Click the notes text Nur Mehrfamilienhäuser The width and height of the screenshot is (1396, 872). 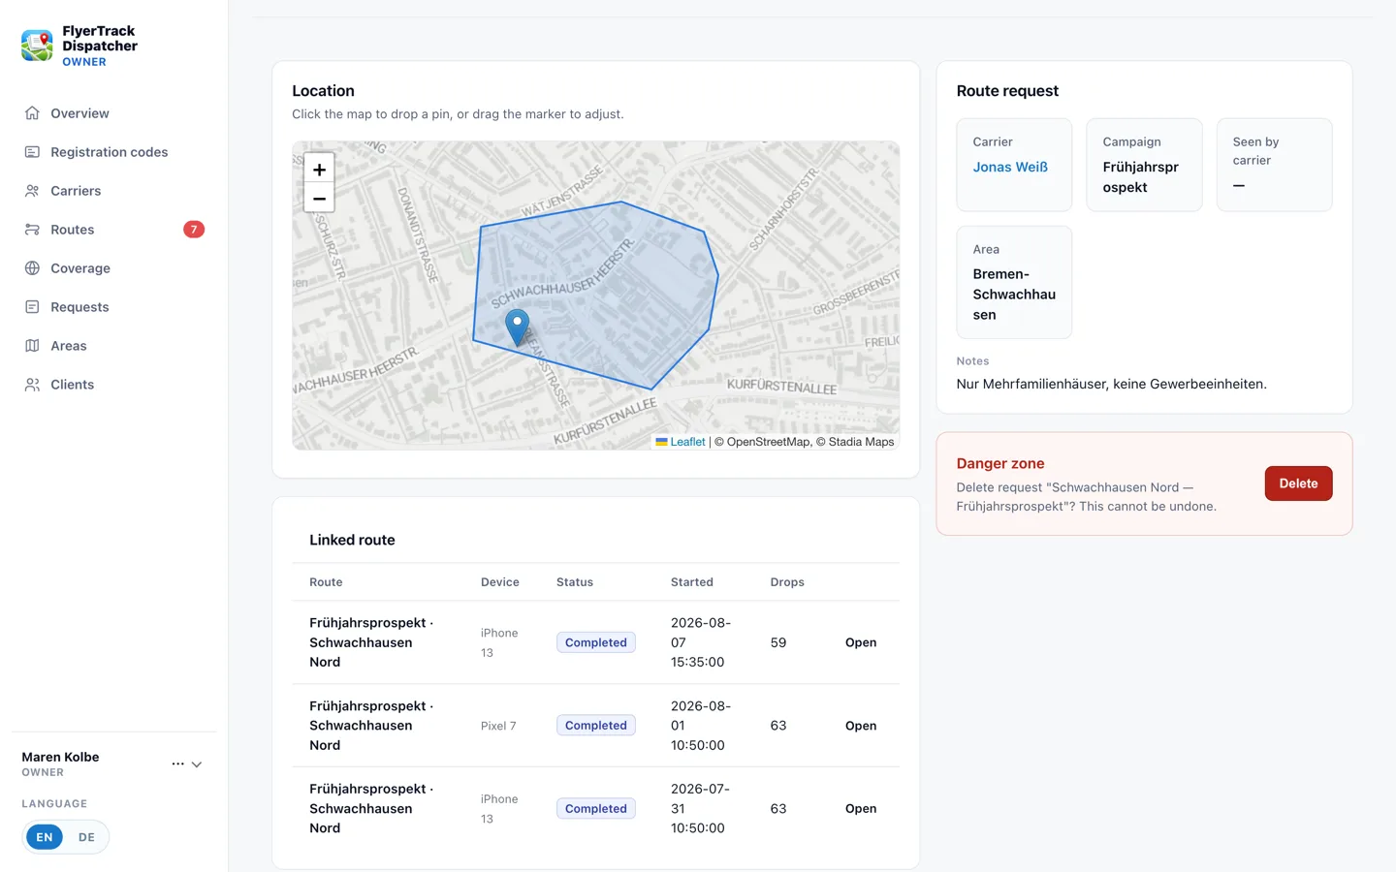pyautogui.click(x=1111, y=384)
